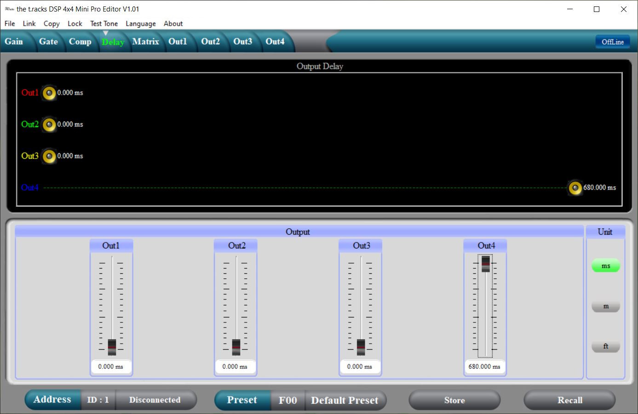Click the Disconnected status button
Screen dimensions: 638x414
[155, 400]
